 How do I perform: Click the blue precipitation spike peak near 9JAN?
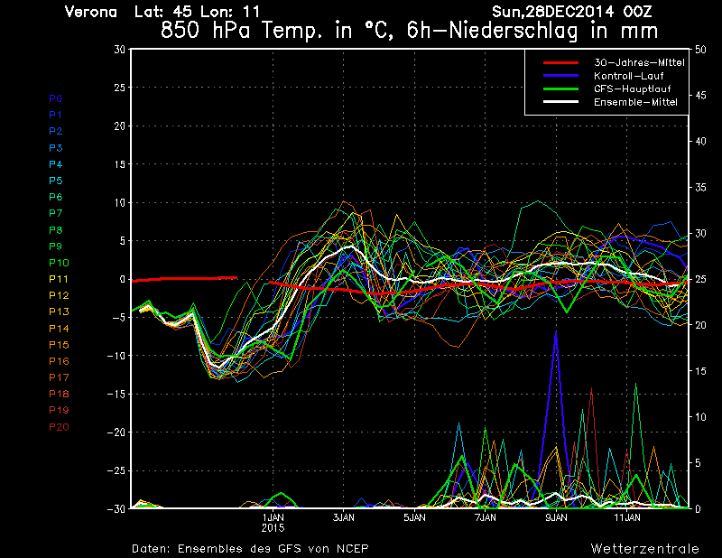pos(556,331)
